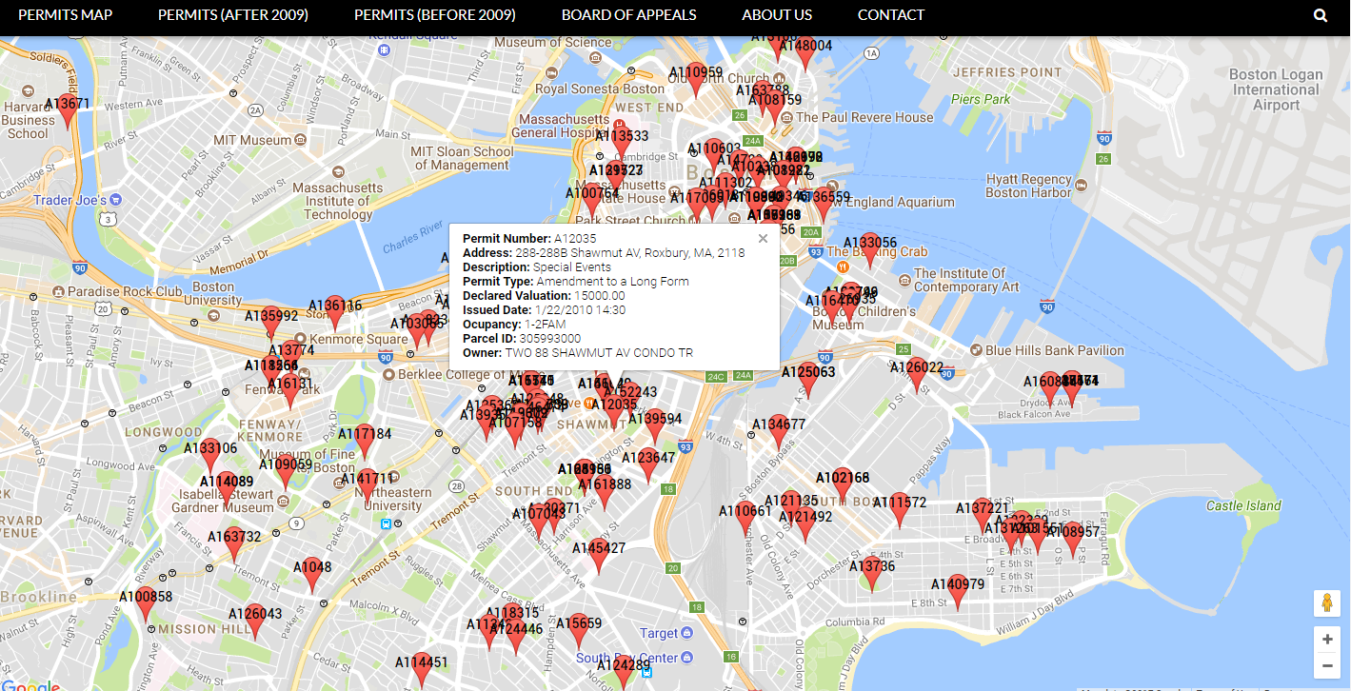Open the Permits Map menu item
This screenshot has width=1351, height=691.
65,15
